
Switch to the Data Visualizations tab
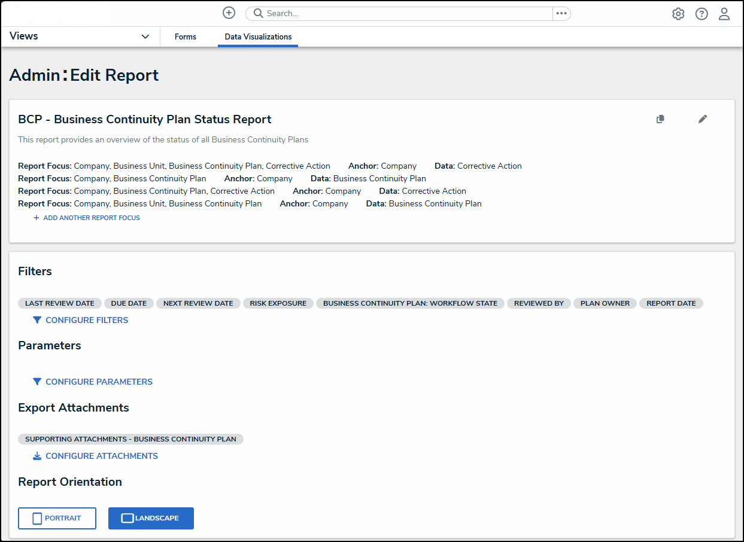point(258,37)
